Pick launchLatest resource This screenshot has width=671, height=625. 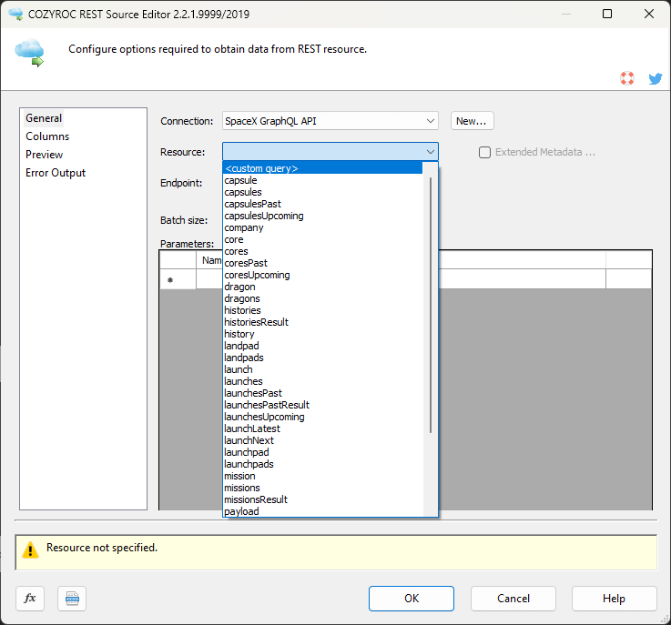point(322,428)
